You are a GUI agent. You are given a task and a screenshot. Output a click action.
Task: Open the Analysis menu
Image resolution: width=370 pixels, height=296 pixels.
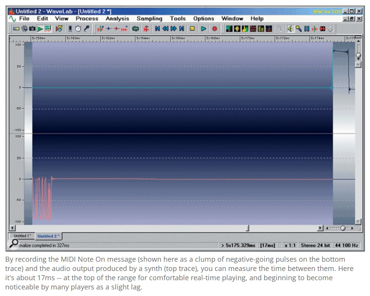[117, 18]
